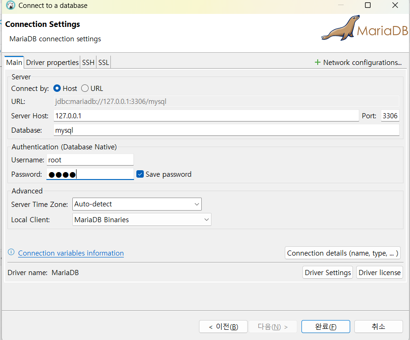Click the 완료(F) finish button
Viewport: 410px width, 340px height.
coord(326,327)
